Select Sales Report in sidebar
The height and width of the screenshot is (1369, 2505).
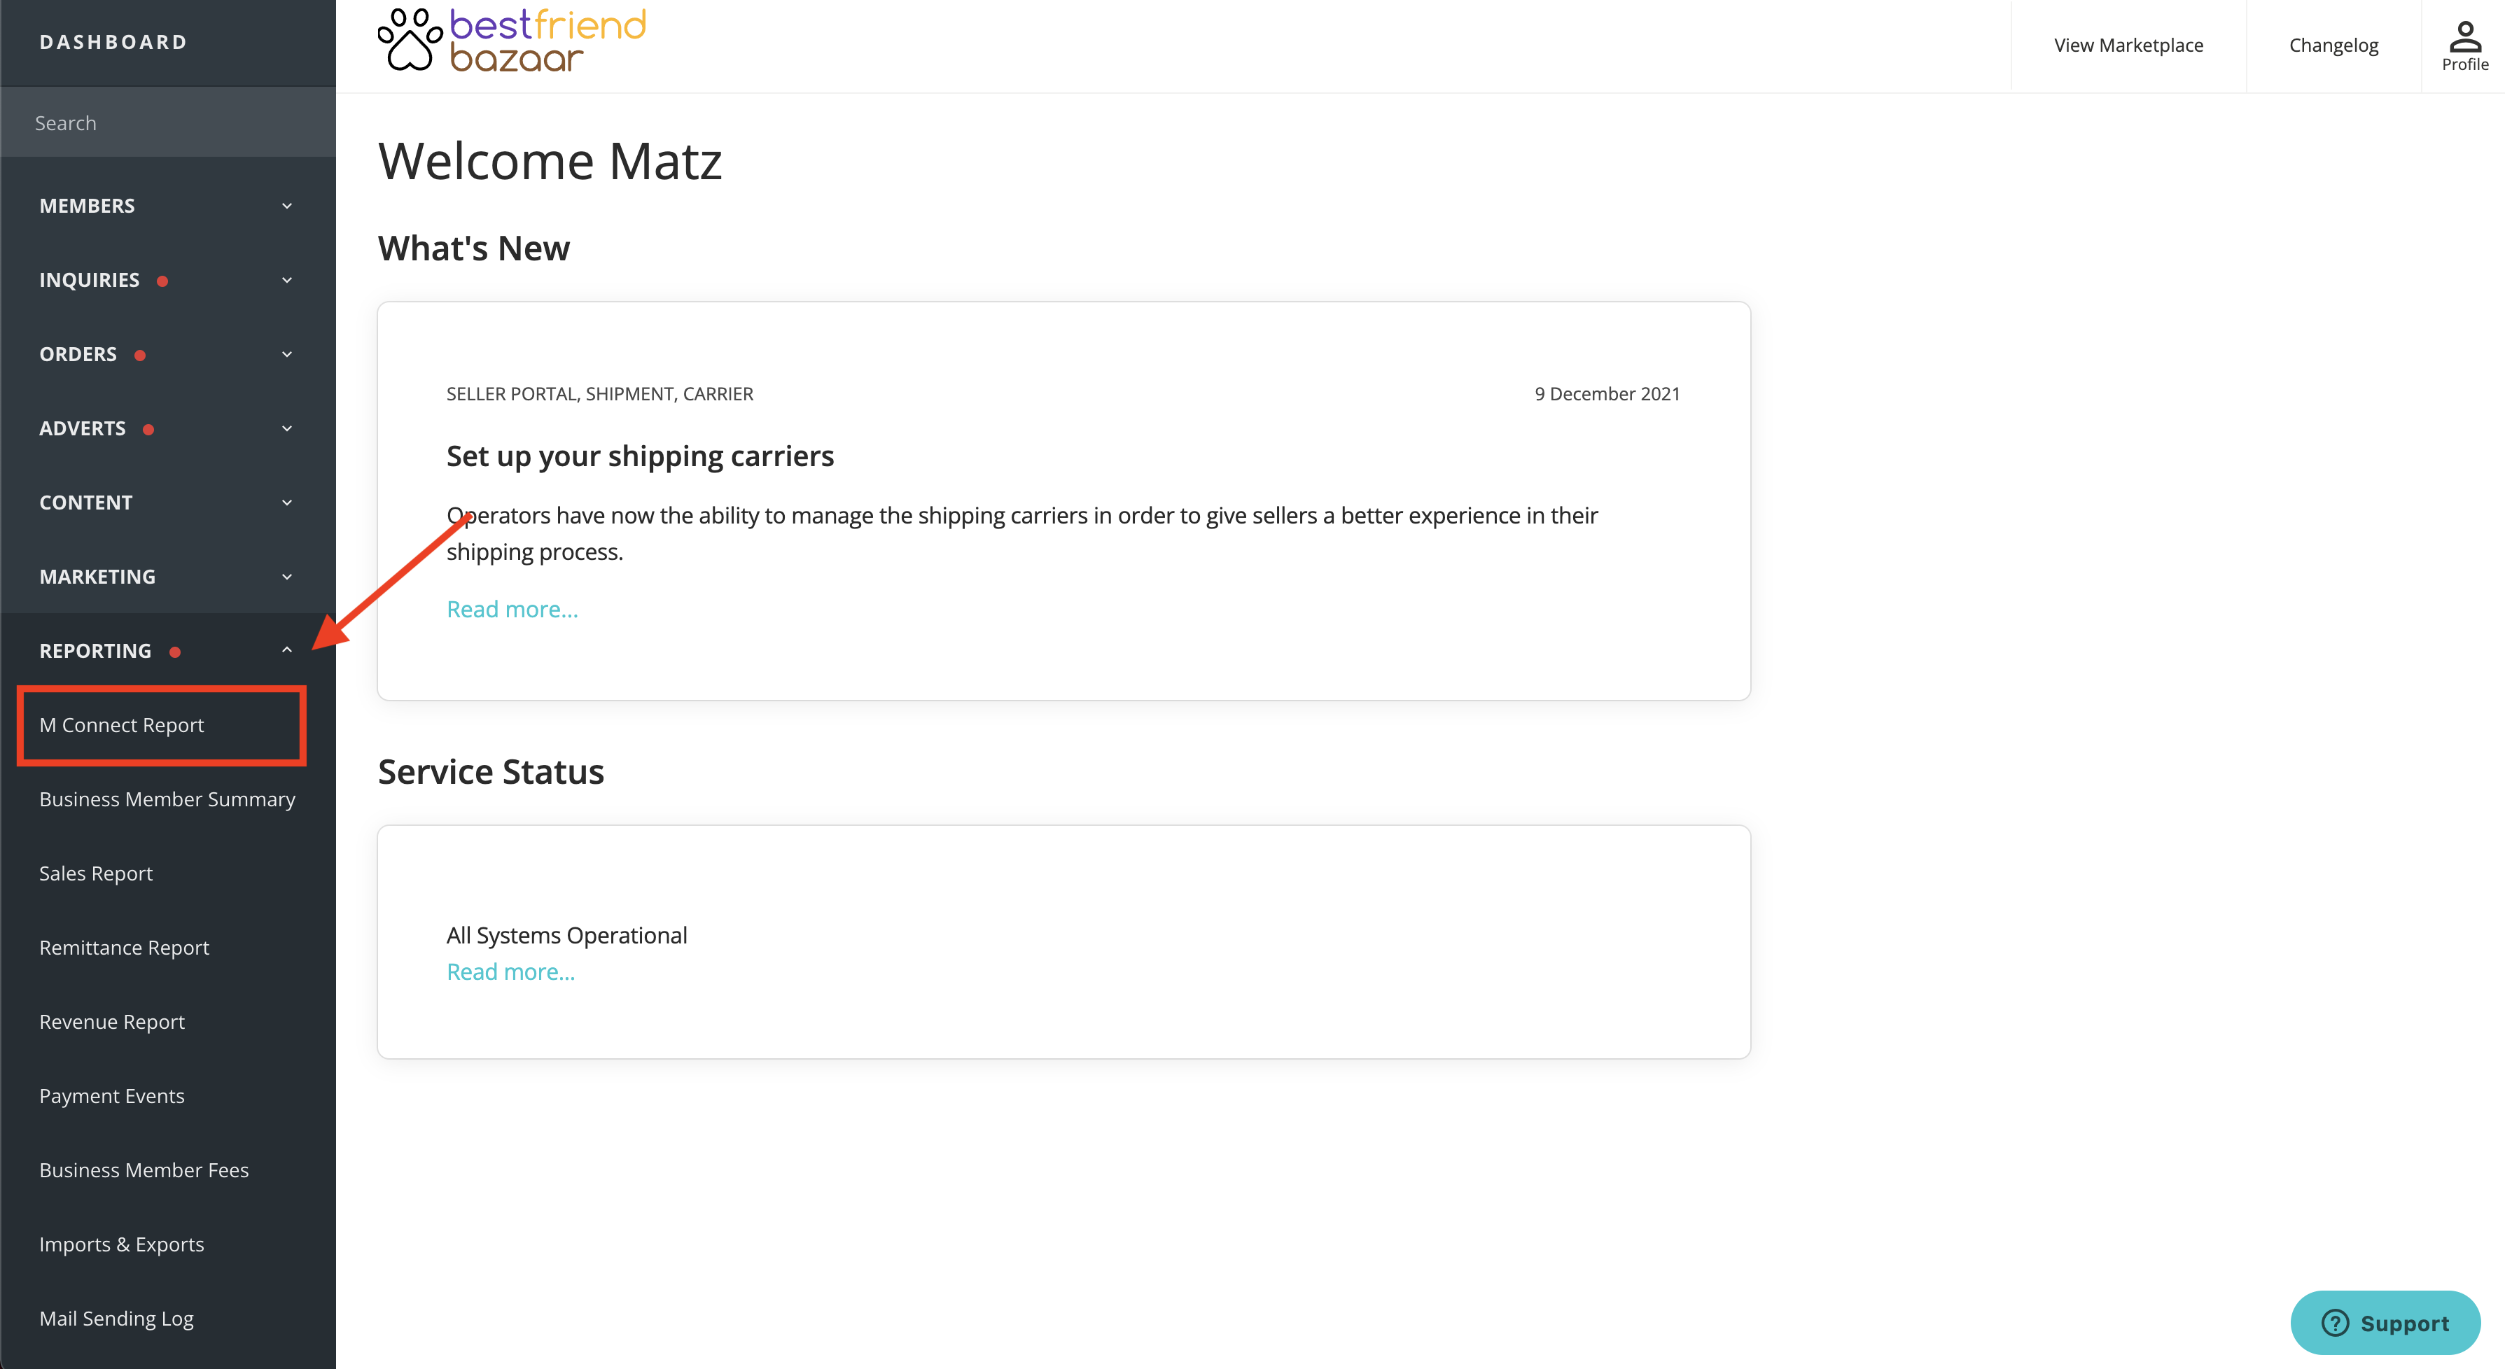97,873
